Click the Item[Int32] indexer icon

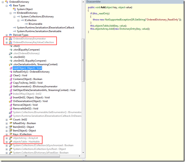11,127
